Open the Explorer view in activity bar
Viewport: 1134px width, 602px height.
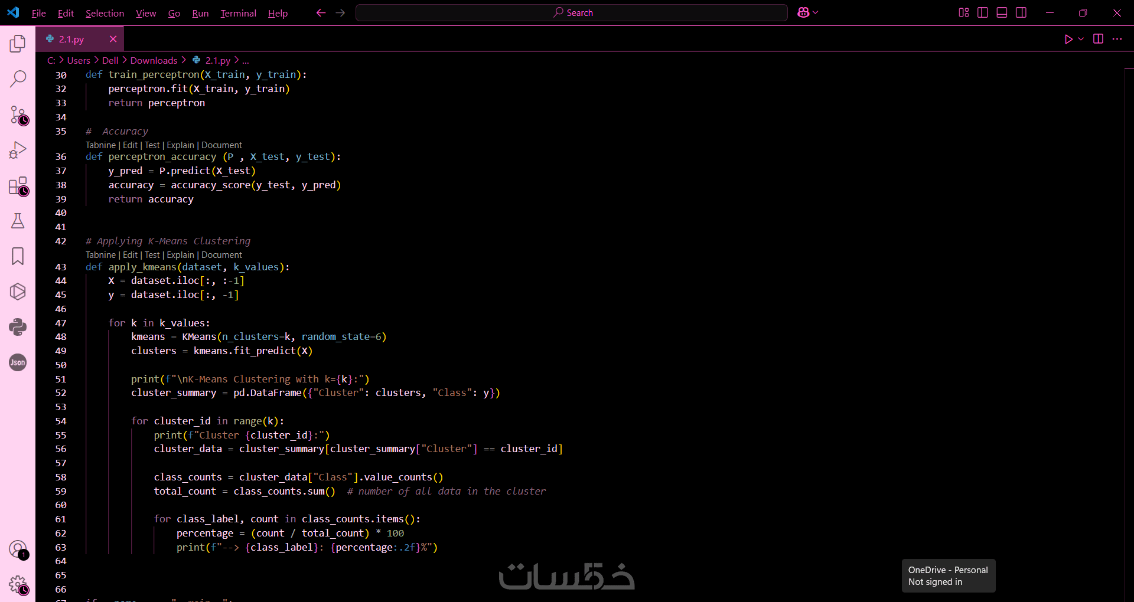point(18,43)
